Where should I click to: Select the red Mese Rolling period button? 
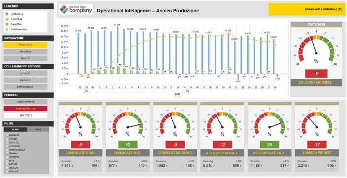[x=26, y=109]
